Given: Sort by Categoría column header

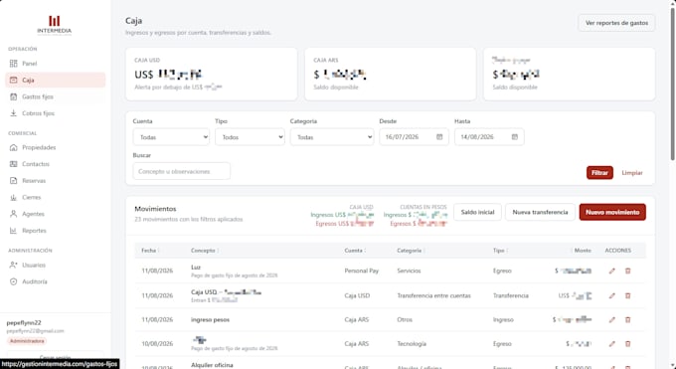Looking at the screenshot, I should (x=411, y=251).
